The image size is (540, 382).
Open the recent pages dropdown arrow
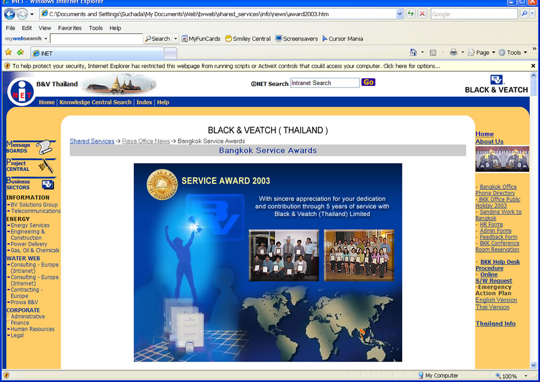pos(32,14)
